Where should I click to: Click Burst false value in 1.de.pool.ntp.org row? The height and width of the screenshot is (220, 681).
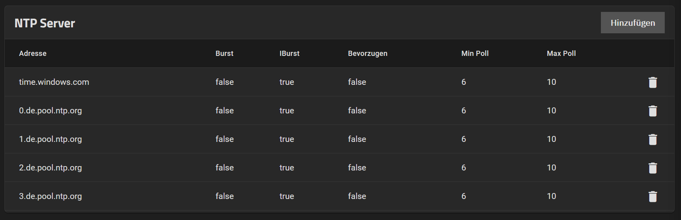pyautogui.click(x=224, y=139)
